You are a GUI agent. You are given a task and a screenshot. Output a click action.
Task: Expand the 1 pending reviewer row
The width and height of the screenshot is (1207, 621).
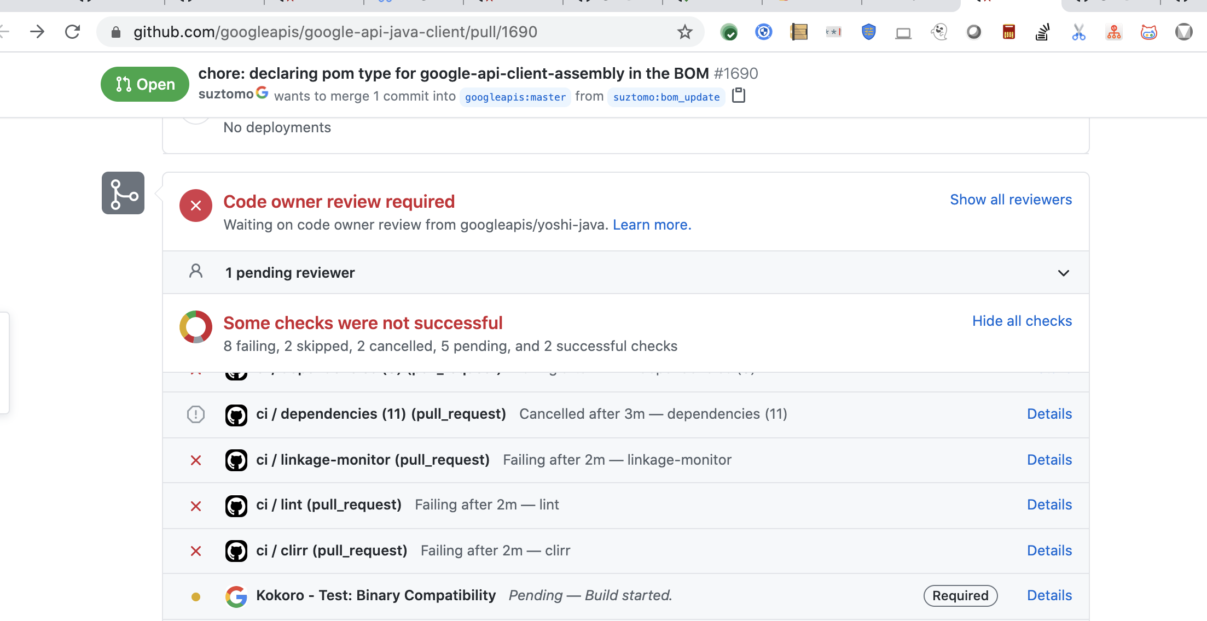tap(290, 273)
